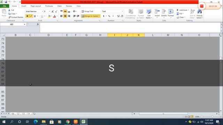Open Find & Select binoculars
The height and width of the screenshot is (125, 223).
(x=199, y=11)
